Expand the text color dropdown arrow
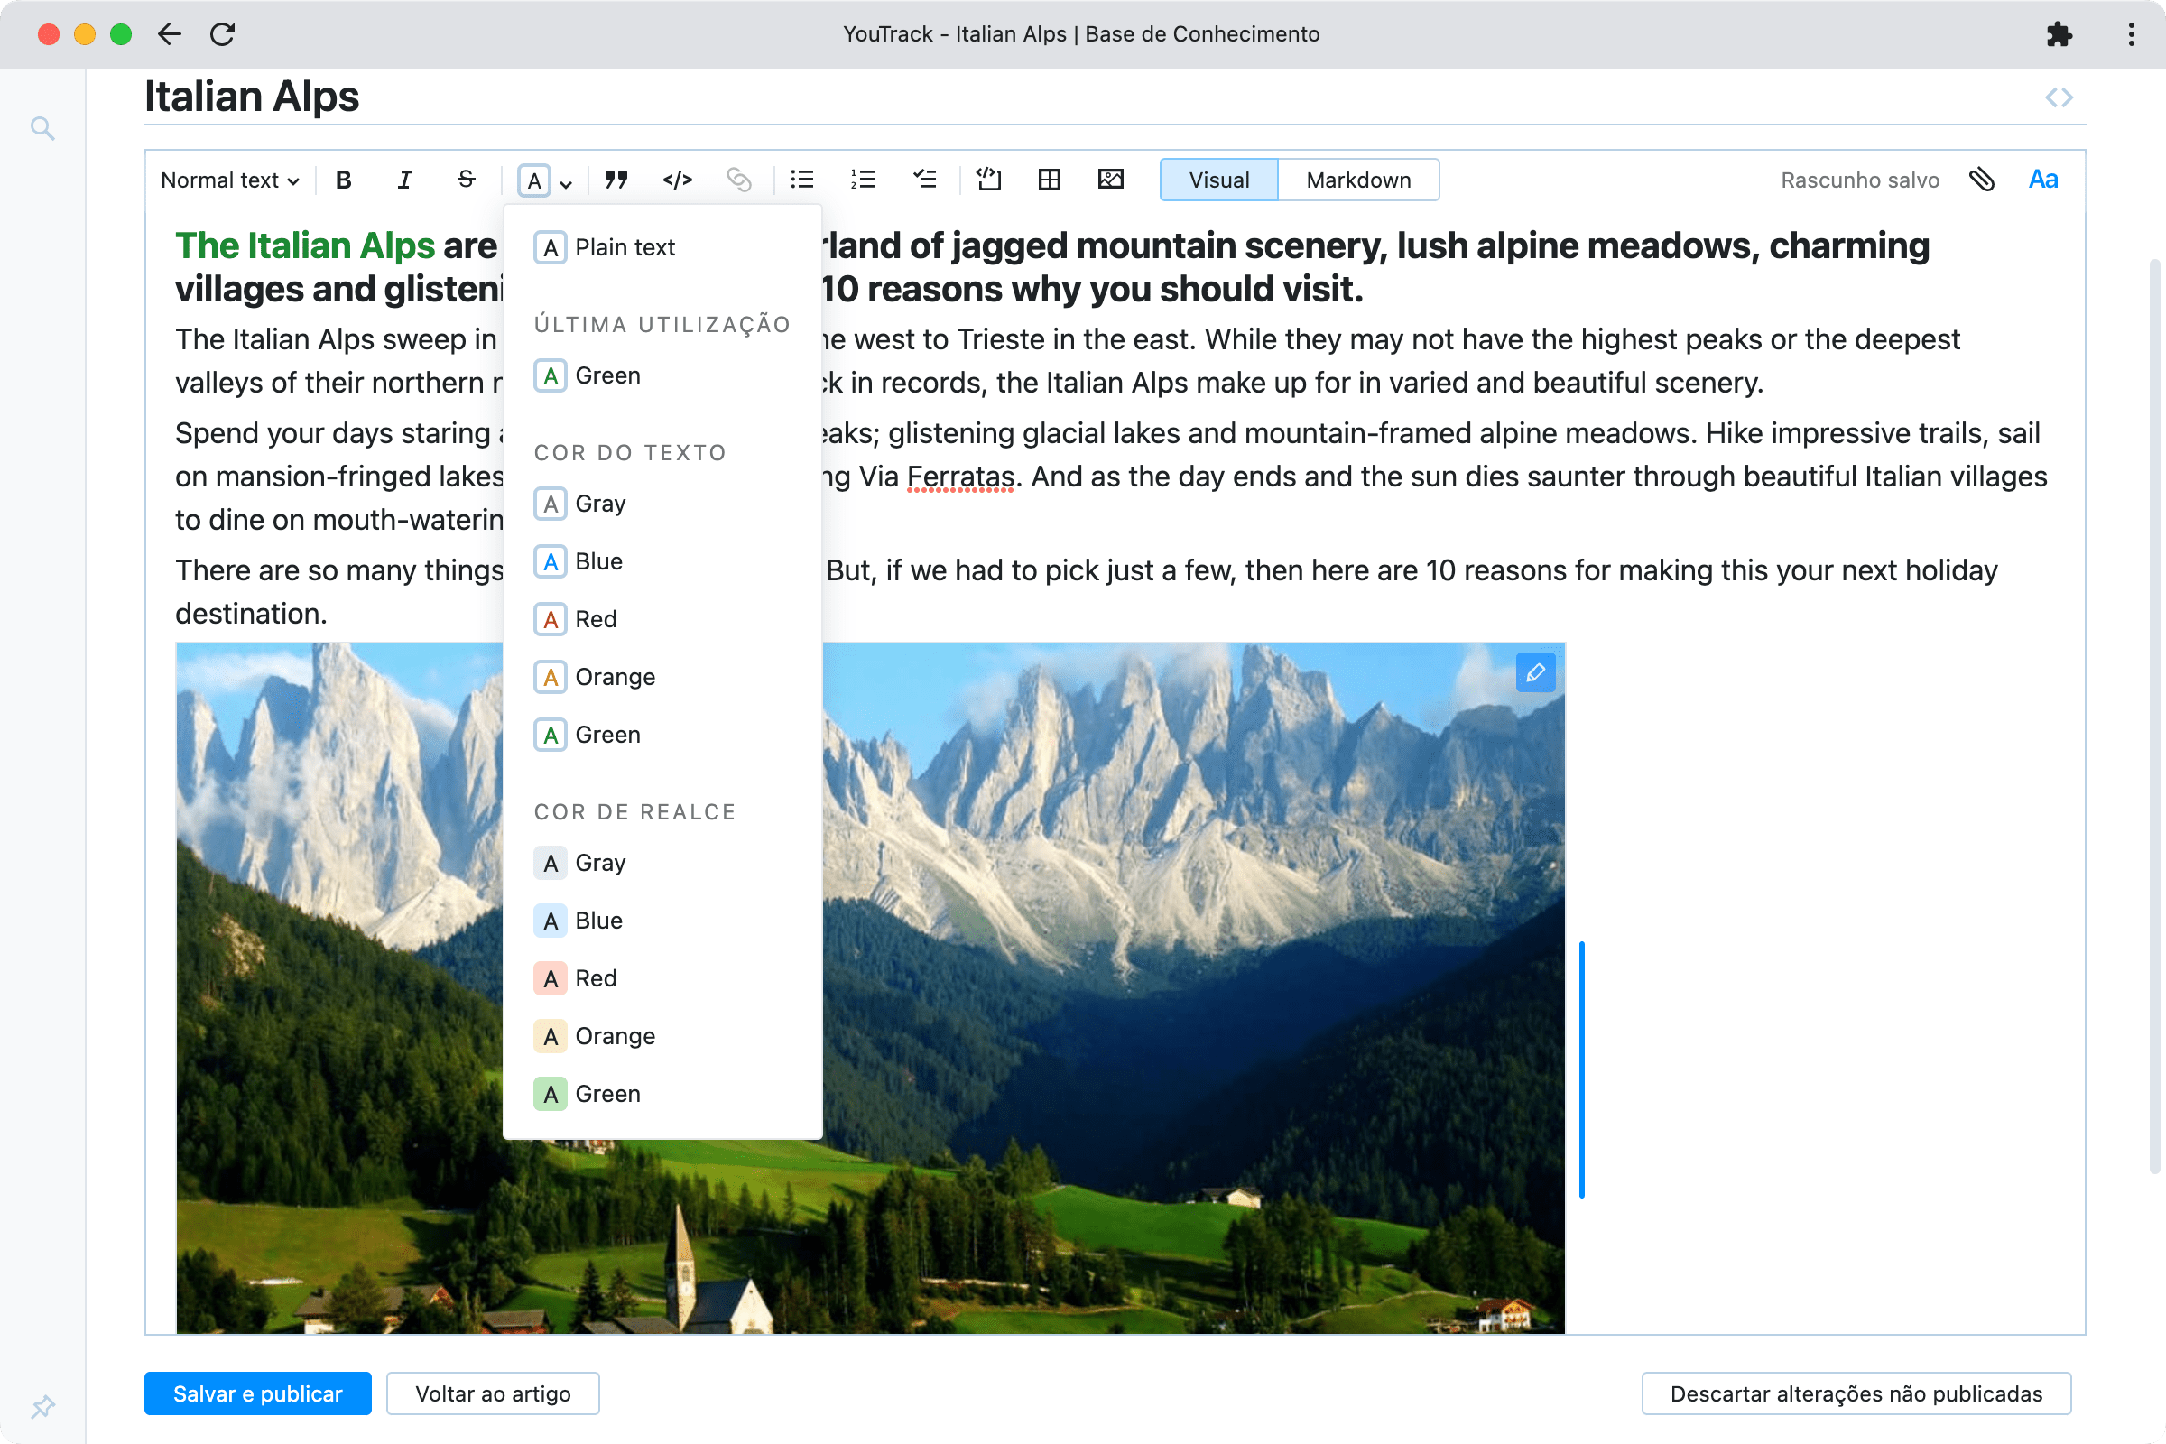 565,182
